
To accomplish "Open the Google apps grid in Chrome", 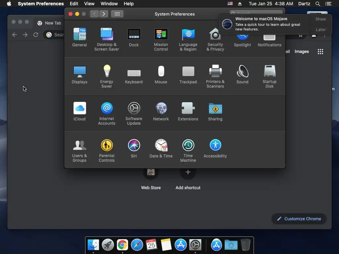I will [320, 51].
